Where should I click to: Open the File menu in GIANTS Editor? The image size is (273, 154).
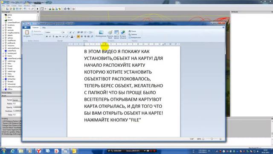(x=3, y=6)
